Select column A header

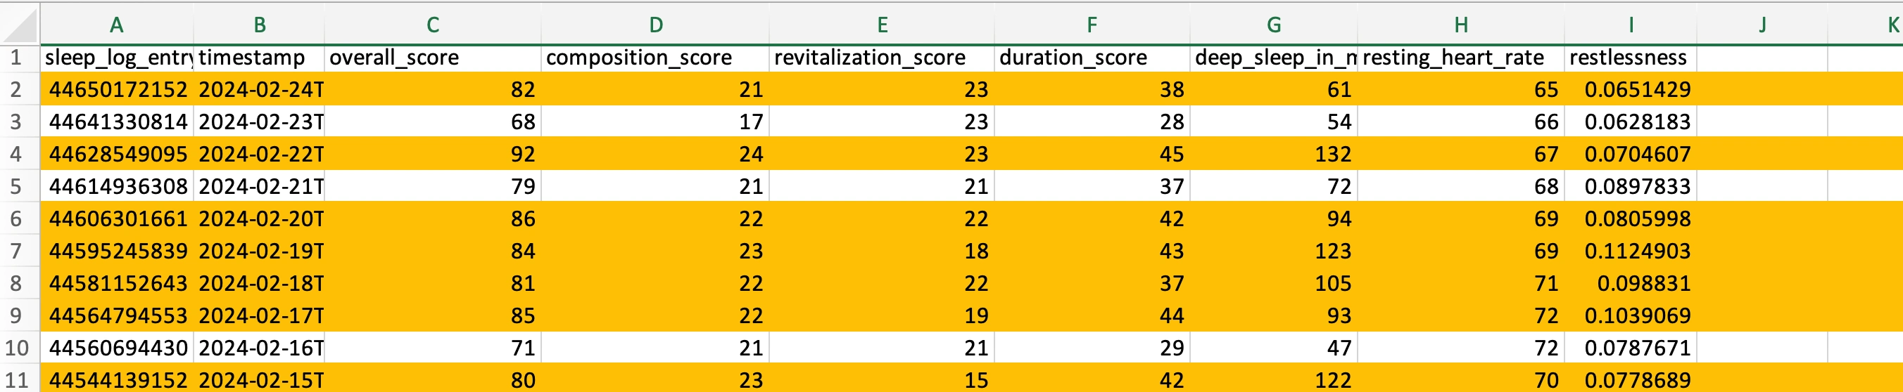click(117, 25)
